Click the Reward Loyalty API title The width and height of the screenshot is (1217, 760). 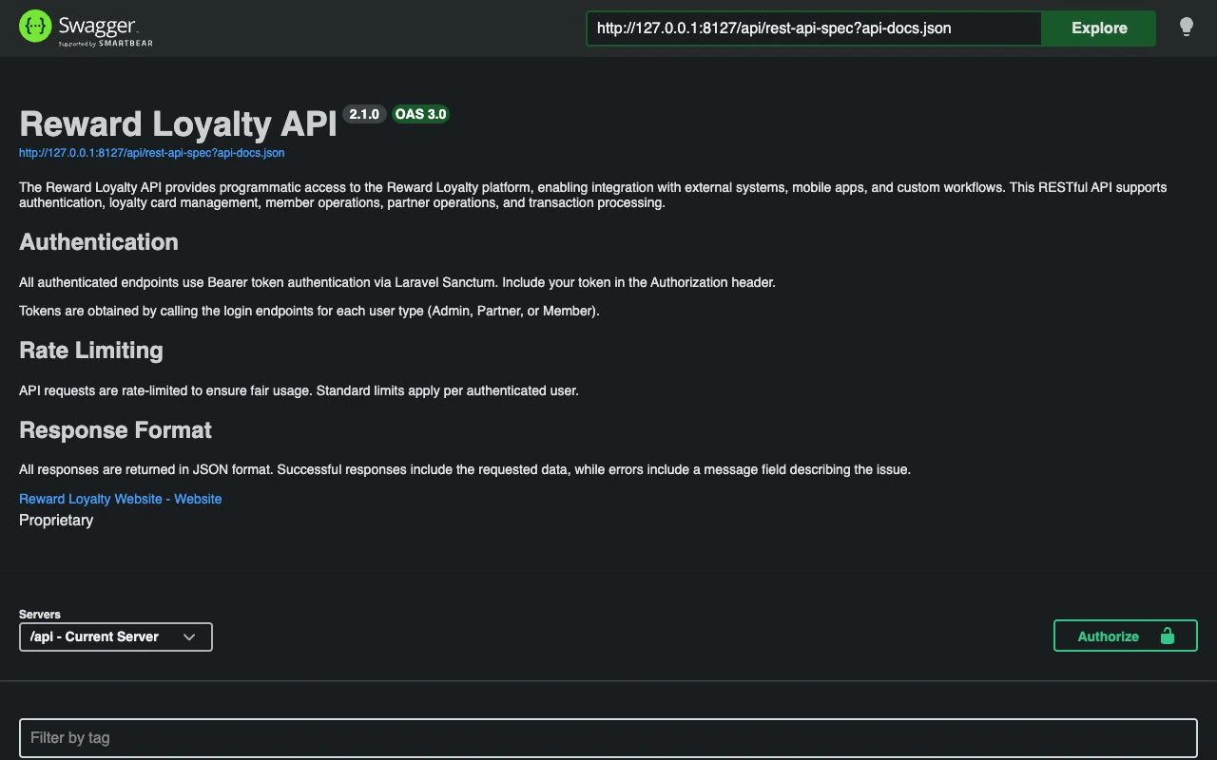(178, 124)
